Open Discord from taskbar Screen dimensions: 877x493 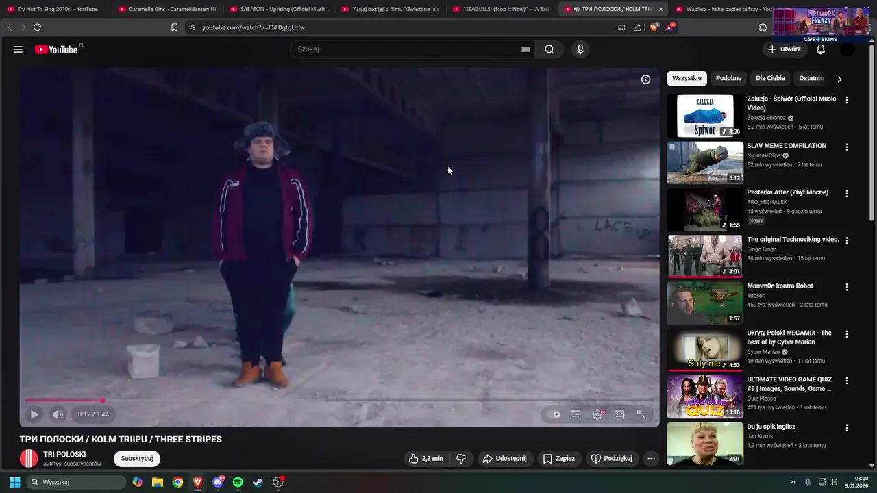coord(218,482)
